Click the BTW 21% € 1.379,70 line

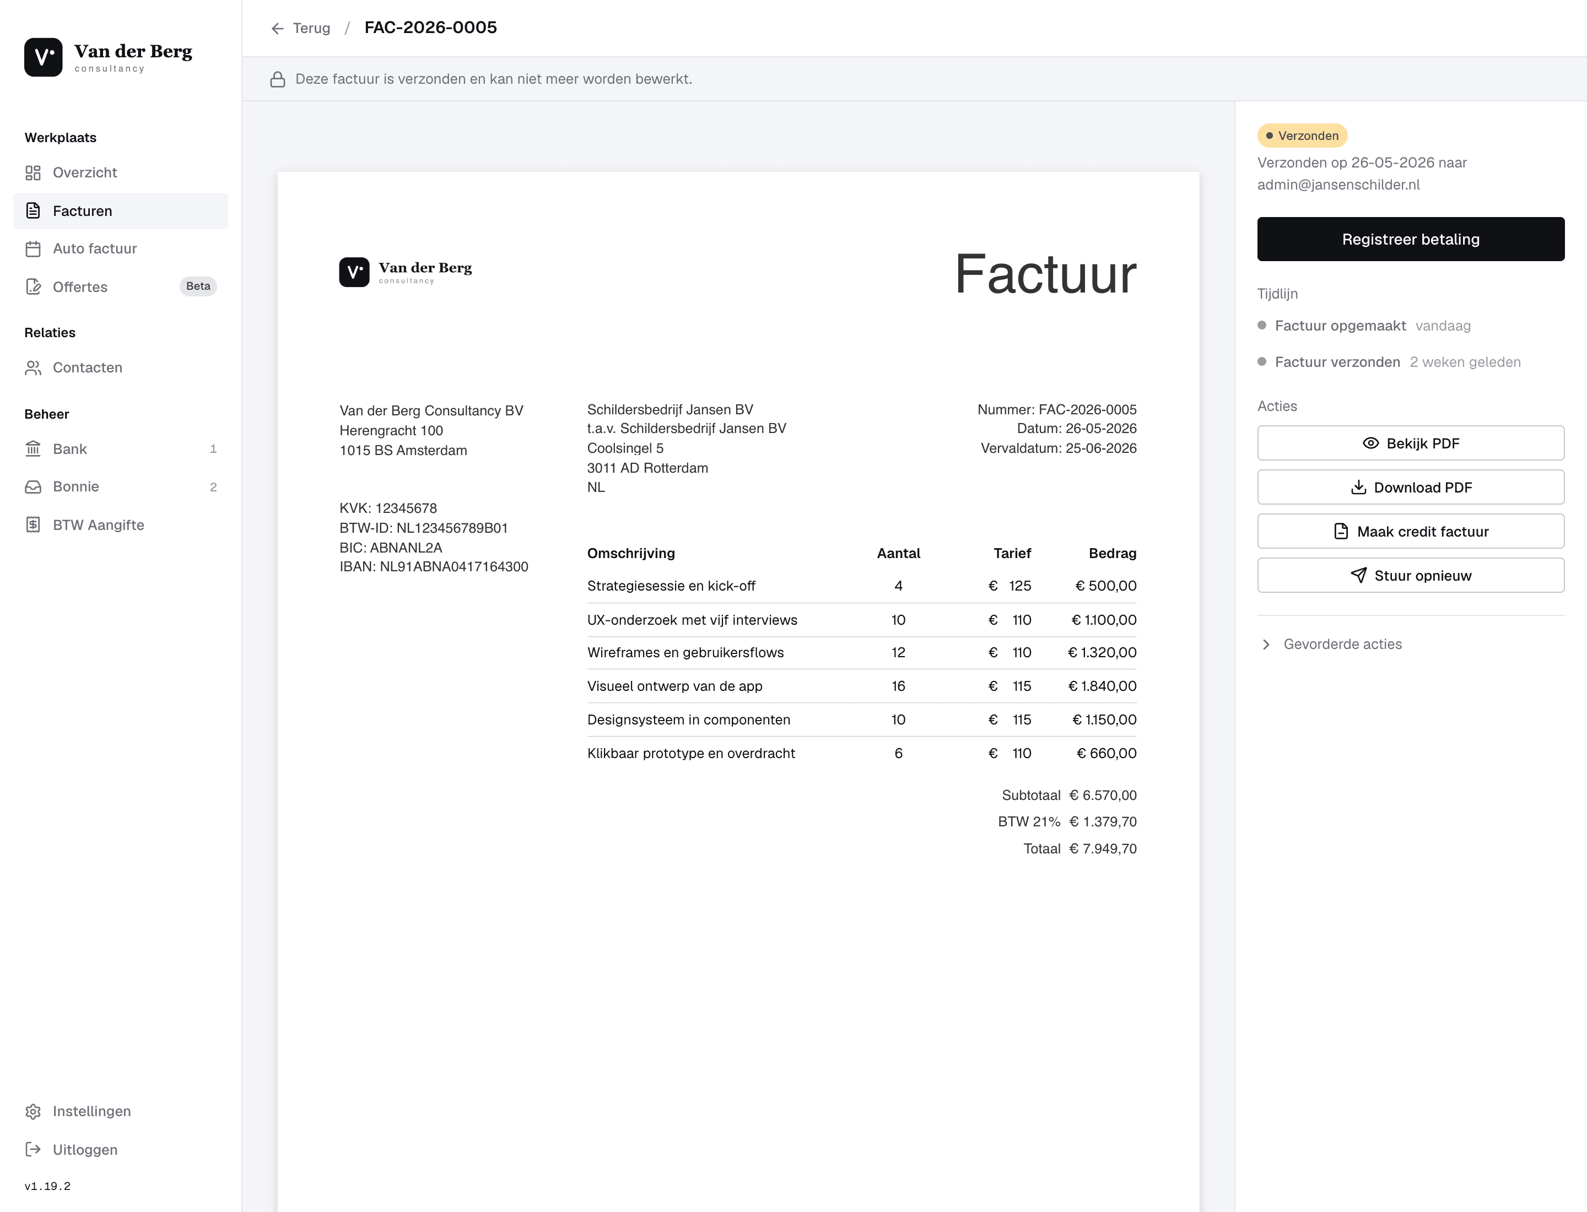[1067, 822]
